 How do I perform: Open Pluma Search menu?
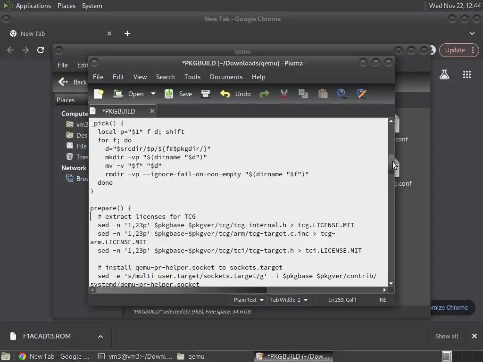[x=166, y=77]
